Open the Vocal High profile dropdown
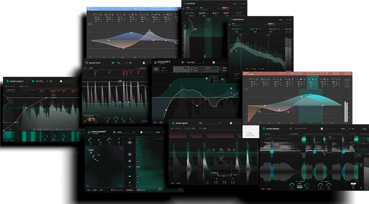The height and width of the screenshot is (204, 369). point(196,62)
